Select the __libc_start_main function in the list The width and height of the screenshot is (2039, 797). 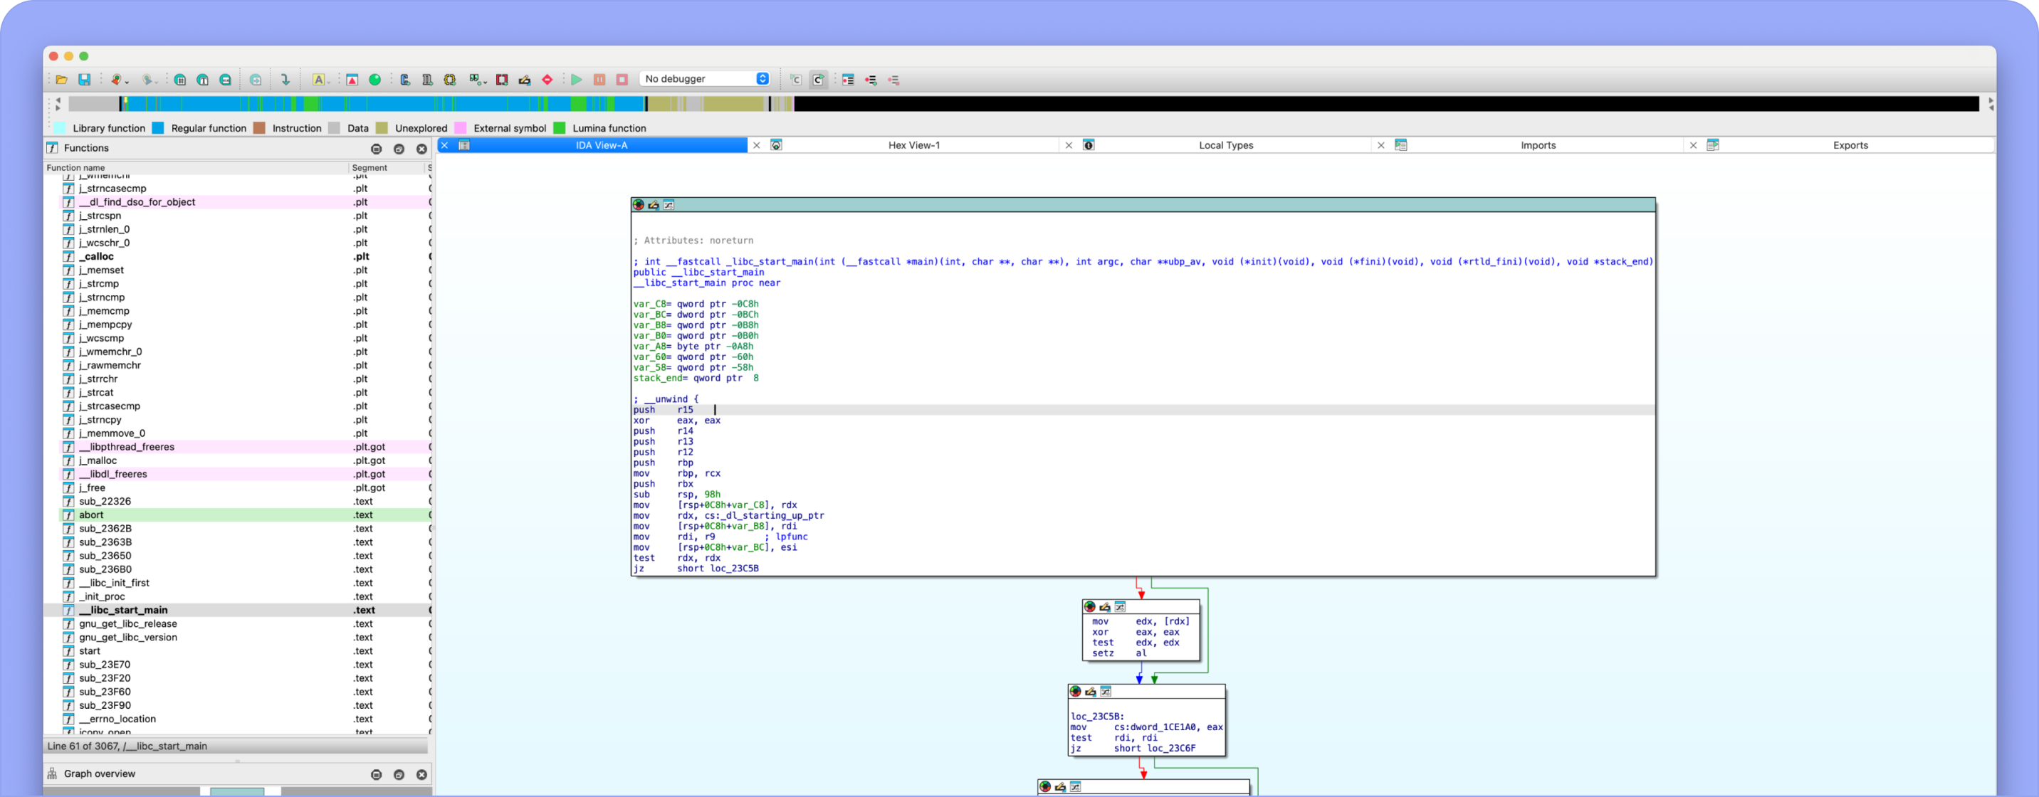click(123, 611)
